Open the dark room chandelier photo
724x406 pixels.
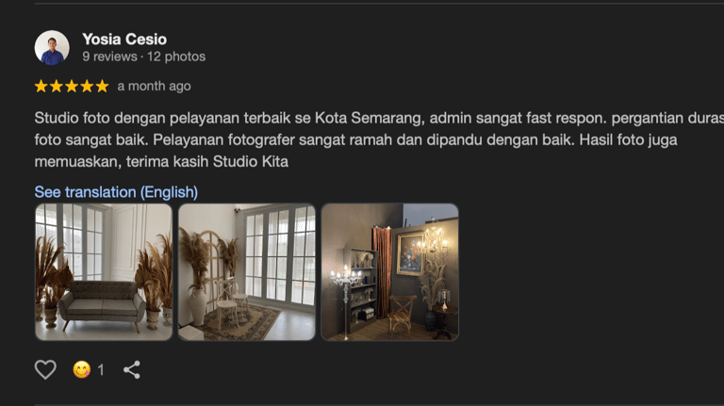pyautogui.click(x=389, y=272)
